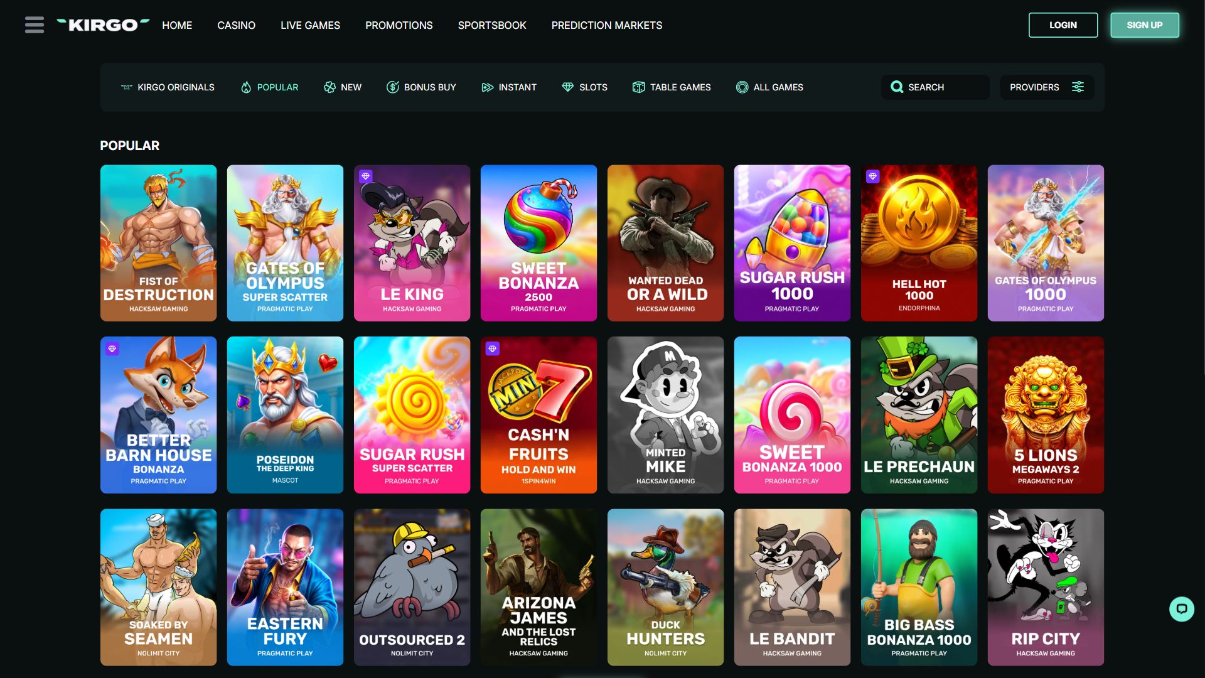This screenshot has width=1205, height=678.
Task: Open Sugar Rush 1000 game tile
Action: click(792, 243)
